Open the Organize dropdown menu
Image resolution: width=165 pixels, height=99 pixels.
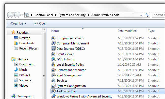point(19,23)
